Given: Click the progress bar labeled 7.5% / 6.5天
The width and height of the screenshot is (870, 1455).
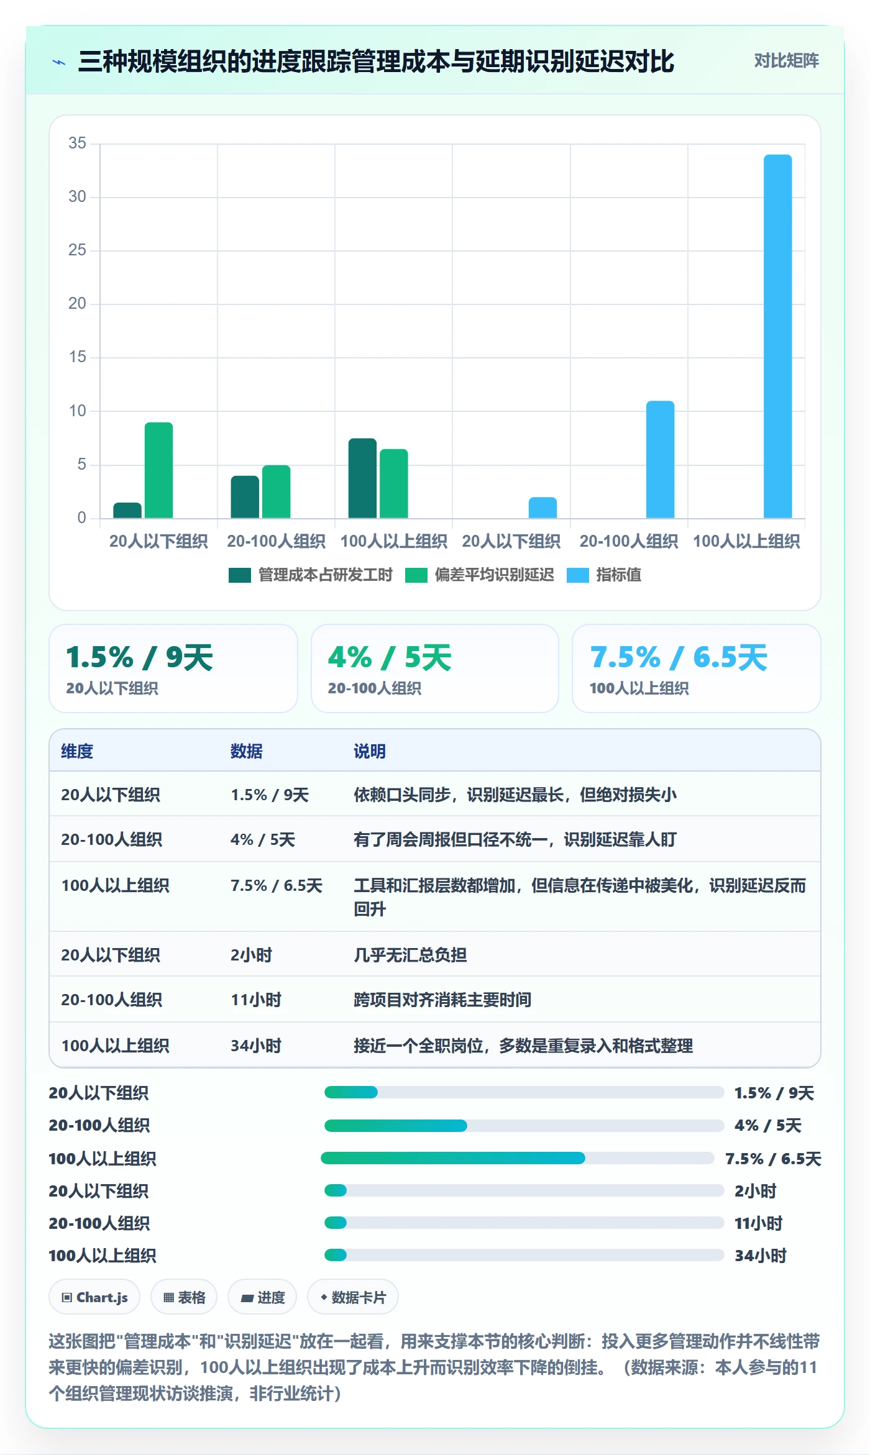Looking at the screenshot, I should (518, 1158).
